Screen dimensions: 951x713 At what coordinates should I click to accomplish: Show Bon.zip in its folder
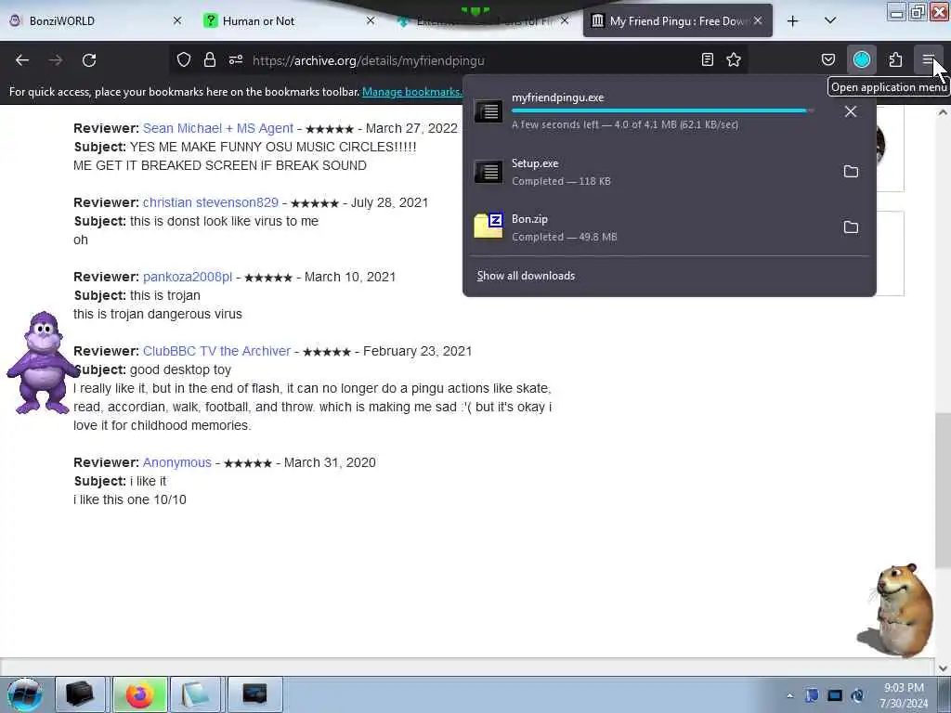pyautogui.click(x=851, y=227)
